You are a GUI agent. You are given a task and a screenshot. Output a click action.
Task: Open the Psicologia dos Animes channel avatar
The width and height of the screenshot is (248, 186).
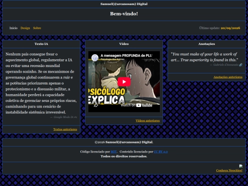coord(95,57)
